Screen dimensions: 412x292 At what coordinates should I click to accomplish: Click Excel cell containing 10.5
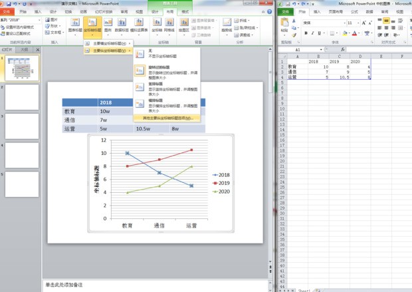click(339, 77)
